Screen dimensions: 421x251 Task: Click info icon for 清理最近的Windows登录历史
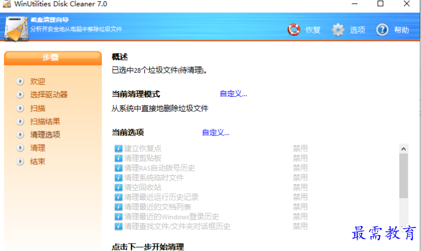(x=118, y=216)
